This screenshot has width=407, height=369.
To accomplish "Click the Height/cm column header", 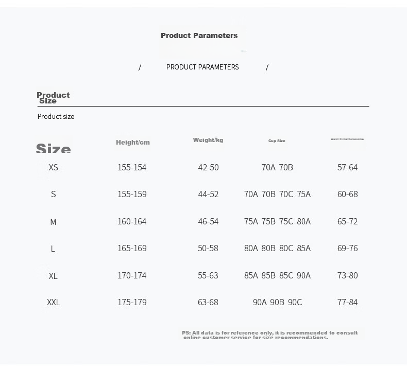I will click(133, 143).
